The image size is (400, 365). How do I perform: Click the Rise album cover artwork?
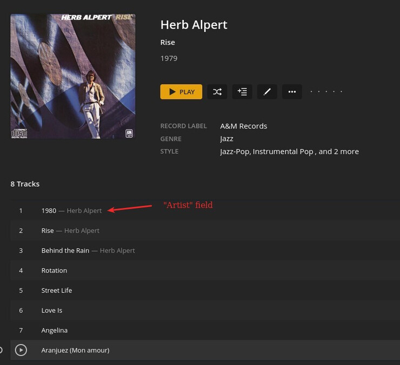tap(73, 76)
